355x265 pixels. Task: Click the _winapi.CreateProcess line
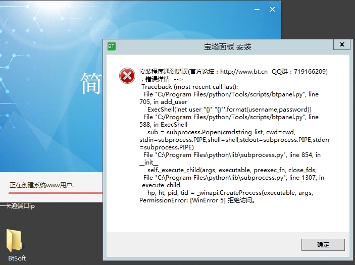230,193
